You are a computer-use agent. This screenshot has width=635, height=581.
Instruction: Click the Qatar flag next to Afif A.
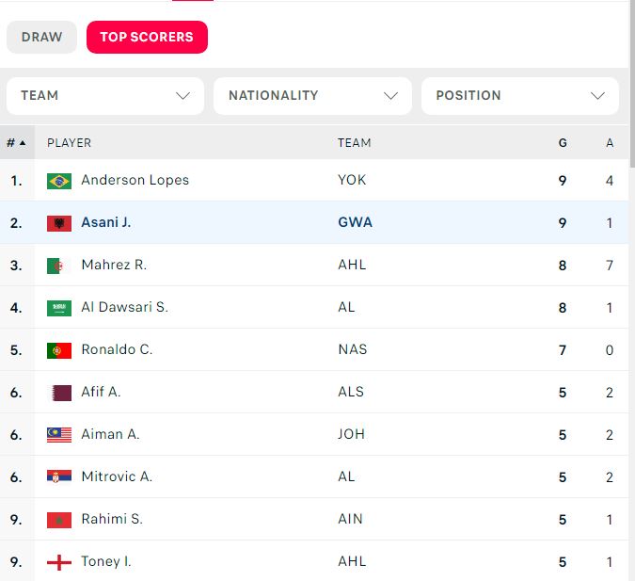pyautogui.click(x=59, y=393)
